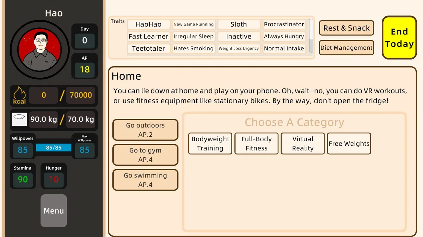Viewport: 423px width, 237px height.
Task: Click the Procrastinator trait
Action: click(284, 24)
